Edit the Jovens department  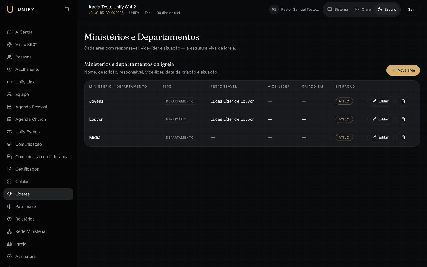pyautogui.click(x=380, y=101)
